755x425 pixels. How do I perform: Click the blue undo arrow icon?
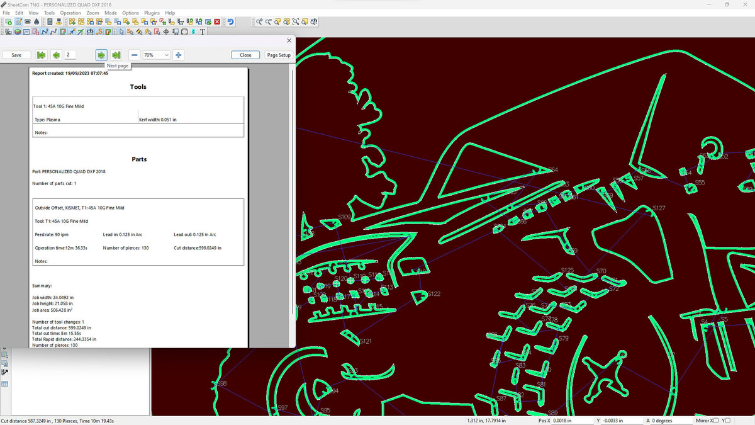coord(230,21)
